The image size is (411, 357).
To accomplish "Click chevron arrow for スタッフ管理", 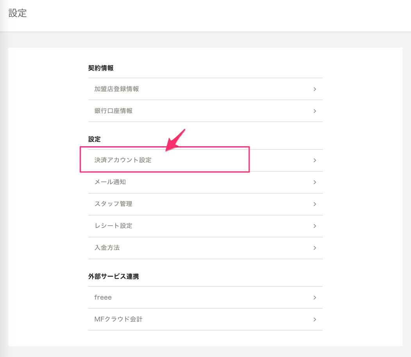I will click(x=315, y=204).
